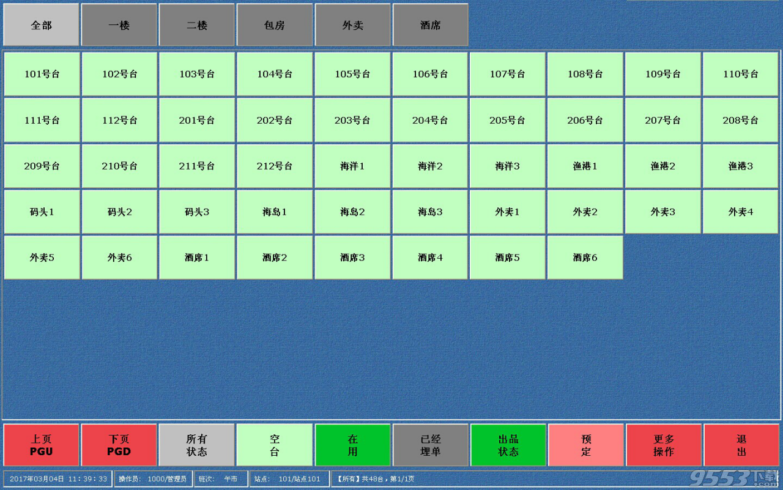The width and height of the screenshot is (783, 490).
Task: Open table 209号台
Action: click(x=42, y=166)
